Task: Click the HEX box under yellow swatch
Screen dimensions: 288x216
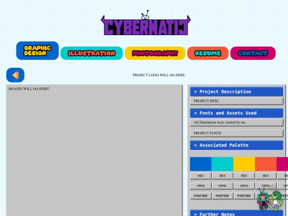Action: (x=244, y=176)
